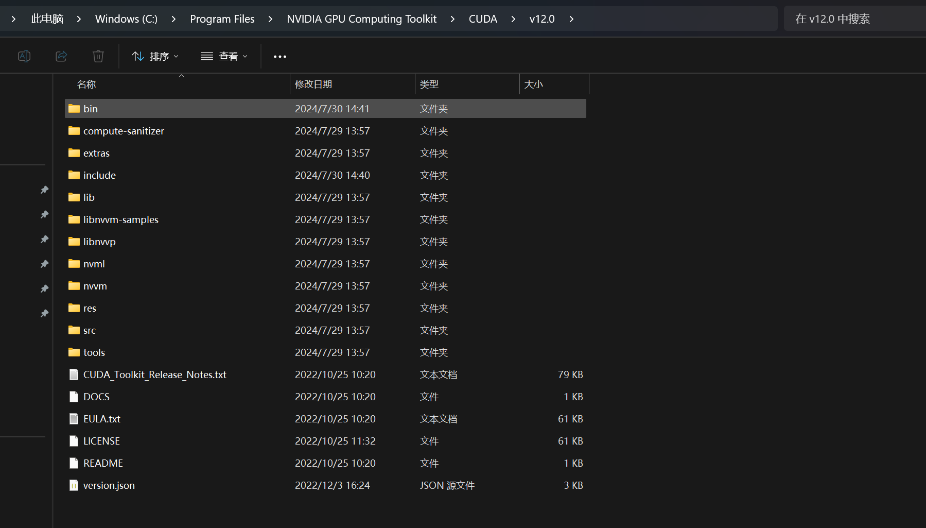926x528 pixels.
Task: Click 此电脑 in the address bar
Action: [x=47, y=19]
